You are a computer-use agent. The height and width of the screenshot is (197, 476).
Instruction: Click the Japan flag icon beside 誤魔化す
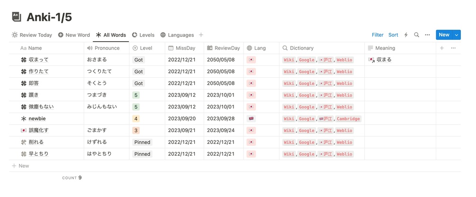coord(24,131)
